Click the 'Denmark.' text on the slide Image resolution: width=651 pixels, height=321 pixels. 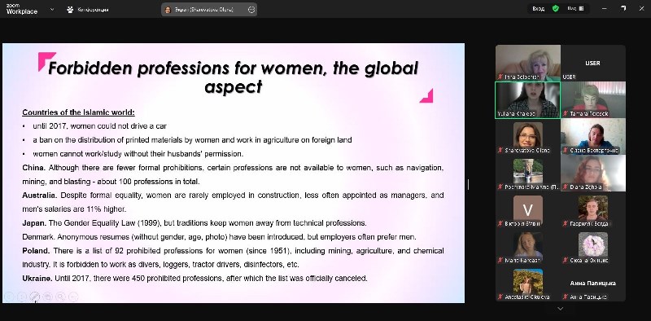[x=38, y=237]
